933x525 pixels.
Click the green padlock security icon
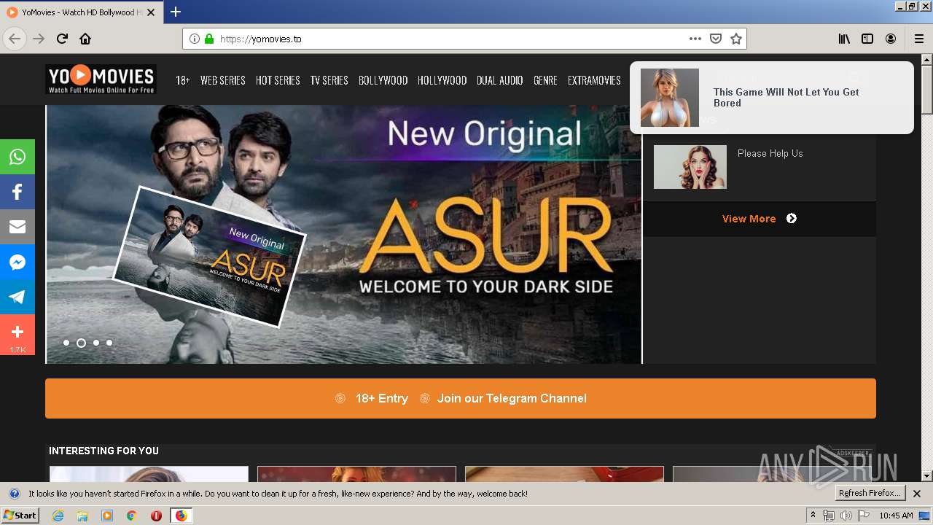209,39
